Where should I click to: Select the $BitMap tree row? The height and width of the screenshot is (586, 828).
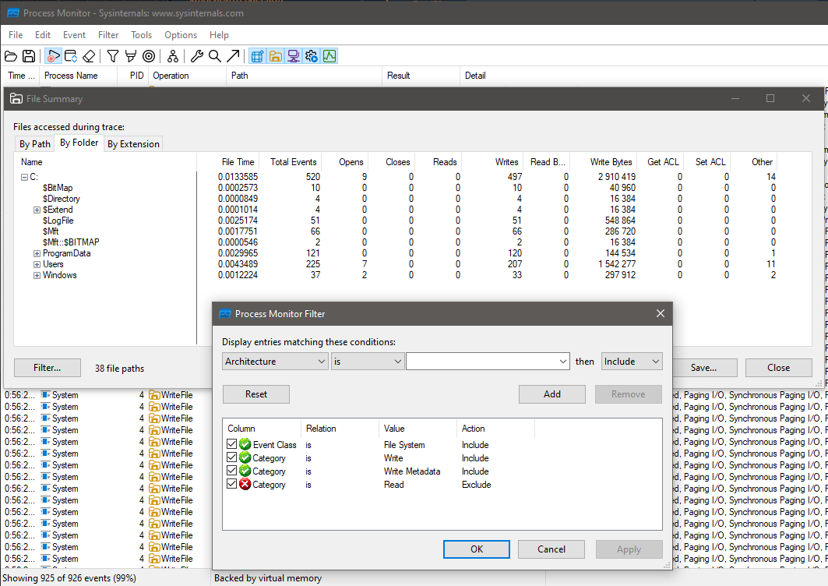pyautogui.click(x=58, y=188)
